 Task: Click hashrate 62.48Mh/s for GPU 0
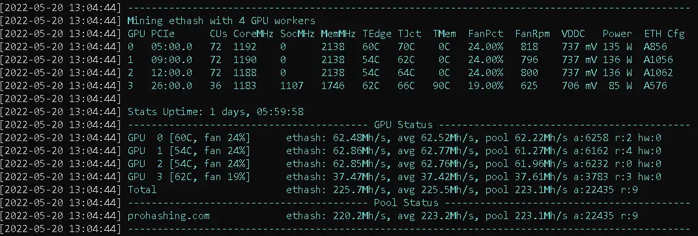tap(360, 138)
